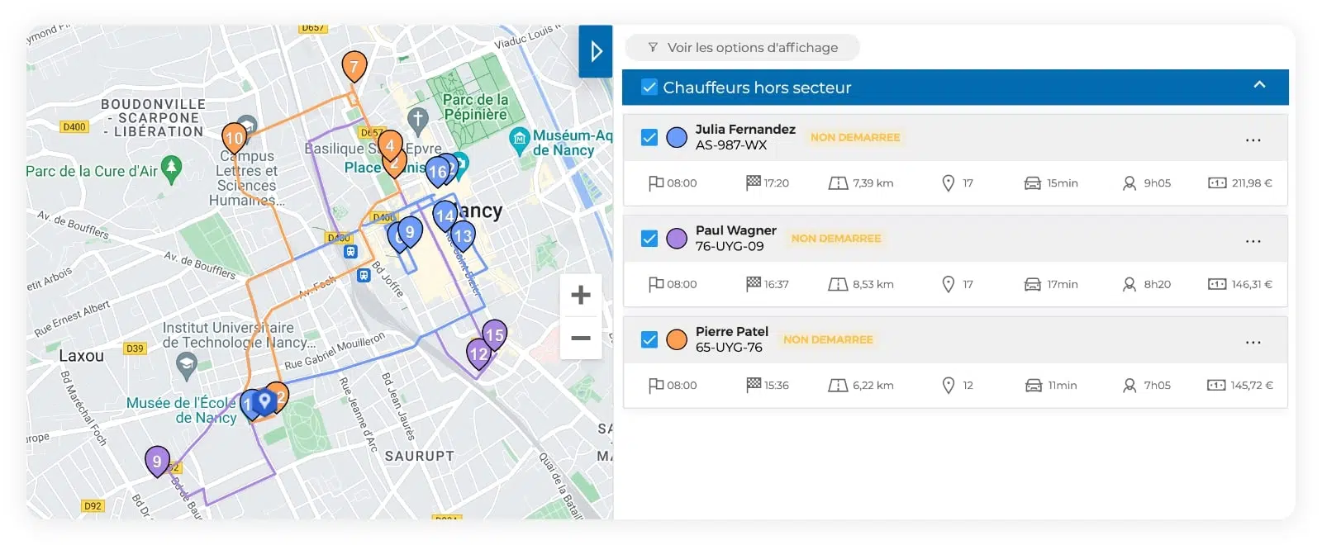Click Paul Wagner finish flag icon
The height and width of the screenshot is (545, 1322).
[x=753, y=284]
